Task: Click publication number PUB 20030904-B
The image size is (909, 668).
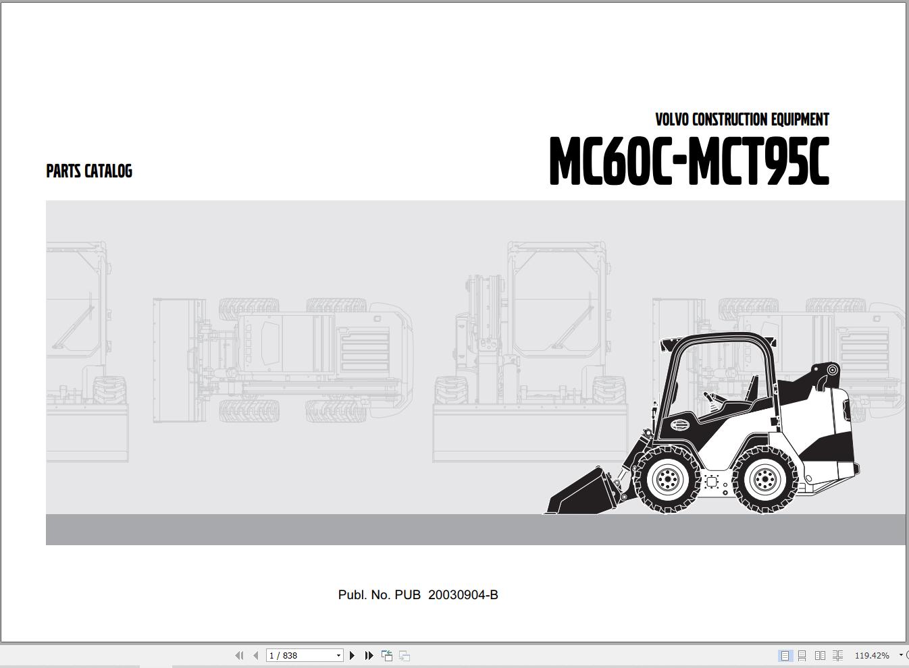Action: click(419, 594)
